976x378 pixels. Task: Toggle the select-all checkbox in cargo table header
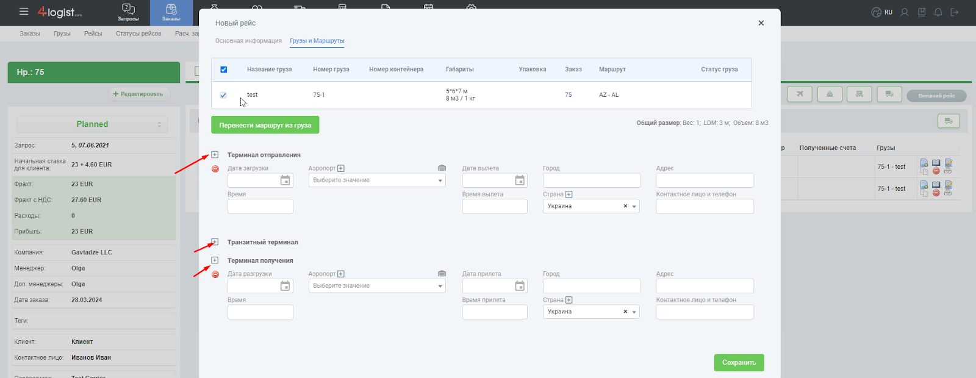[x=224, y=70]
